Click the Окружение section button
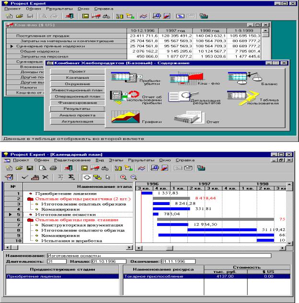This screenshot has width=299, height=303. click(x=77, y=84)
